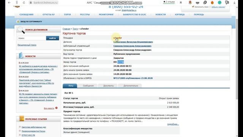Open the debtor name link in the Должник row
The image size is (243, 137).
(x=133, y=42)
